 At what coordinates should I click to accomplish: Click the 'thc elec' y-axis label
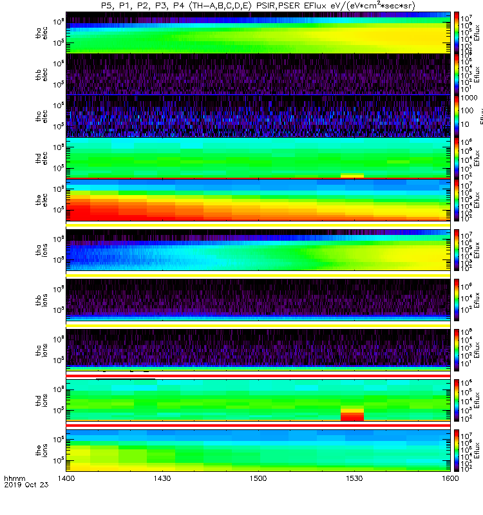coord(41,117)
